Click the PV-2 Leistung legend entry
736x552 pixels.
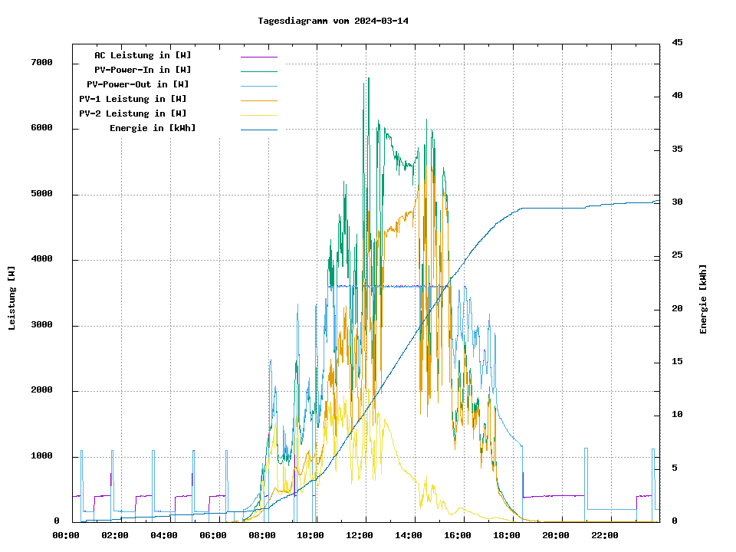[x=132, y=113]
